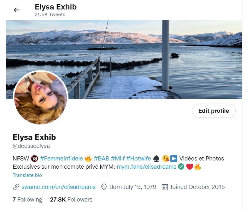247x211 pixels.
Task: Click the link chain icon beside swame.com
Action: pos(16,187)
